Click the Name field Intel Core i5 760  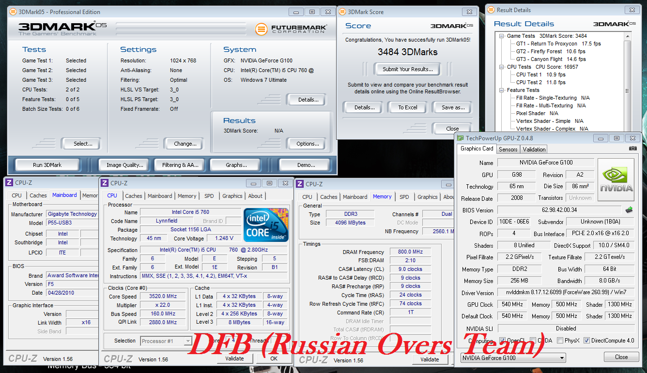tap(190, 212)
